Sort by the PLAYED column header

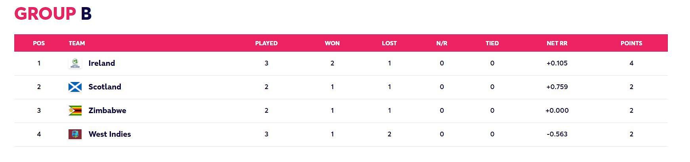[x=266, y=43]
